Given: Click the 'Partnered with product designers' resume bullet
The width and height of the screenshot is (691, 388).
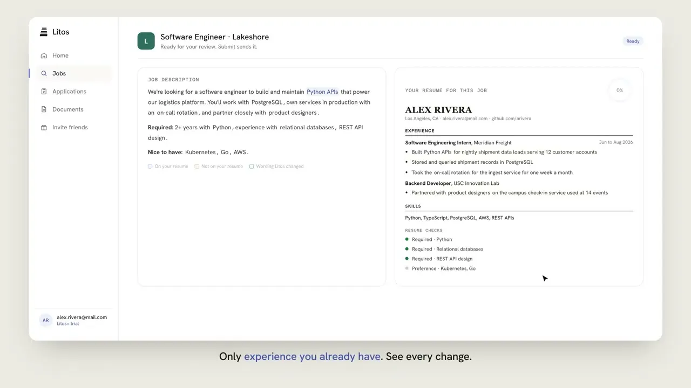Looking at the screenshot, I should click(510, 193).
